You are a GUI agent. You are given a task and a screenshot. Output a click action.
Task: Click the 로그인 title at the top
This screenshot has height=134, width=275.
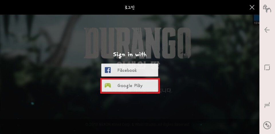click(x=129, y=7)
